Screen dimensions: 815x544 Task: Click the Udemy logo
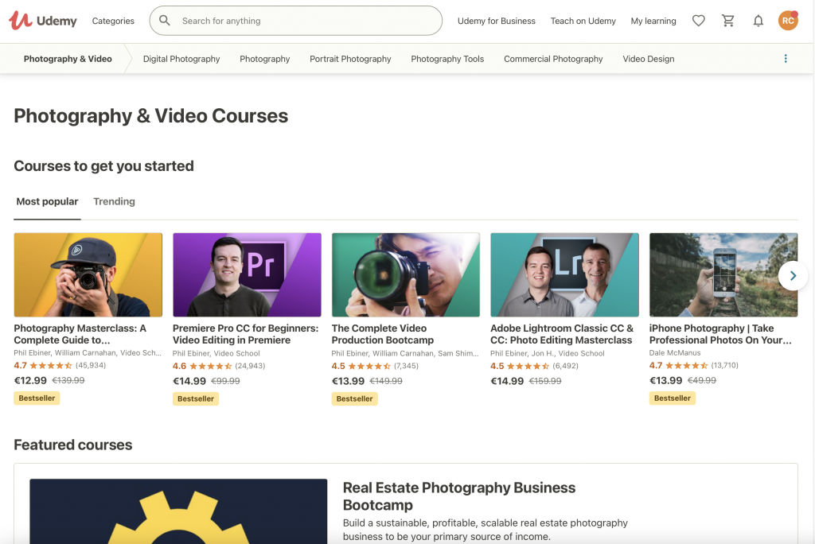[x=43, y=21]
